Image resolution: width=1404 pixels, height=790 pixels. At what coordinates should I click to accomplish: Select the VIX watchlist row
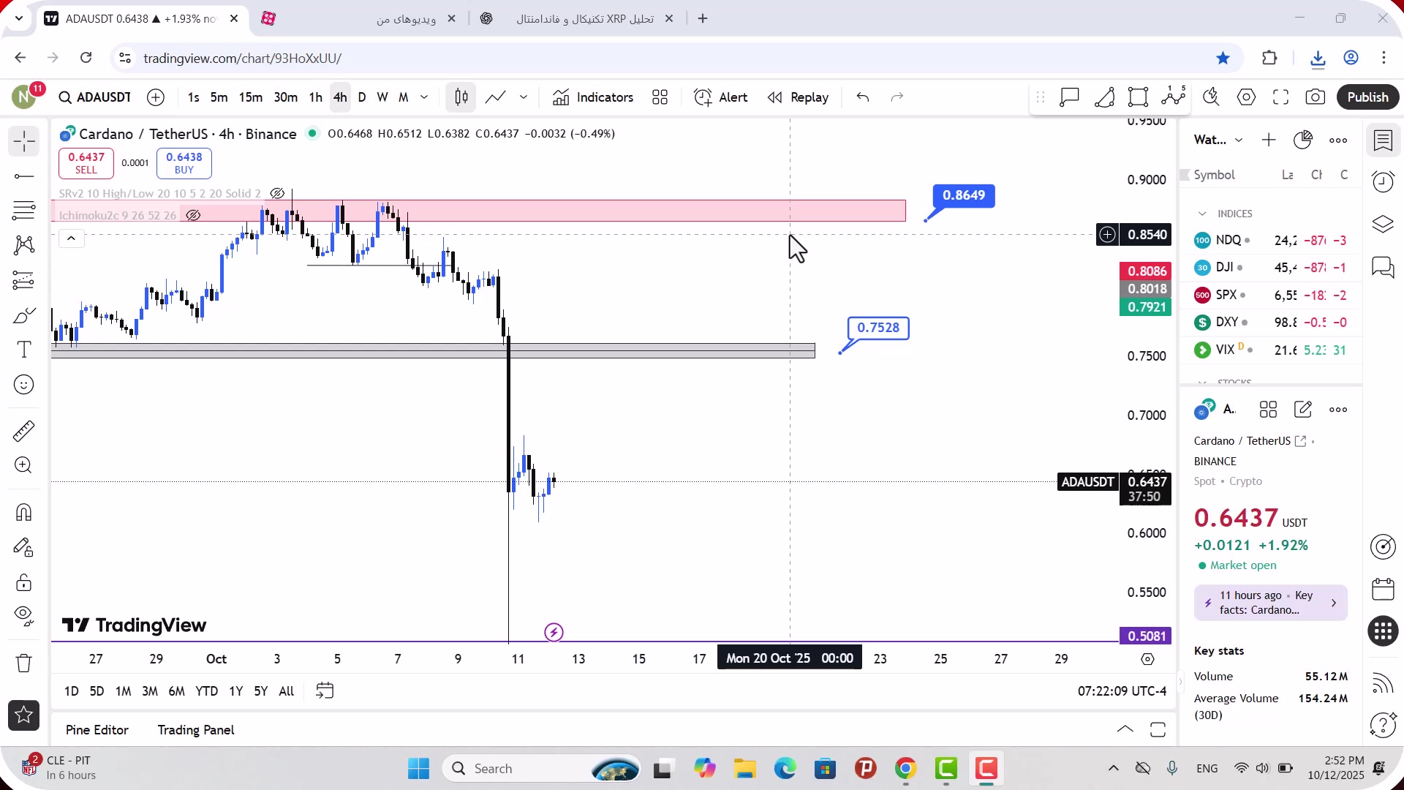click(x=1271, y=350)
